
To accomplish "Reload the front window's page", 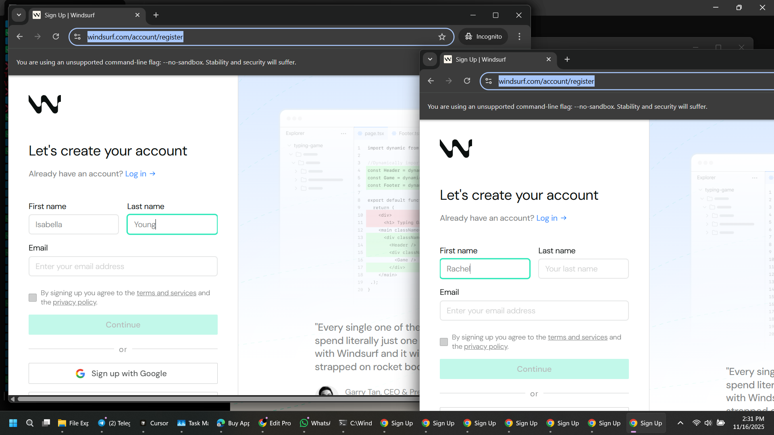I will (x=467, y=81).
